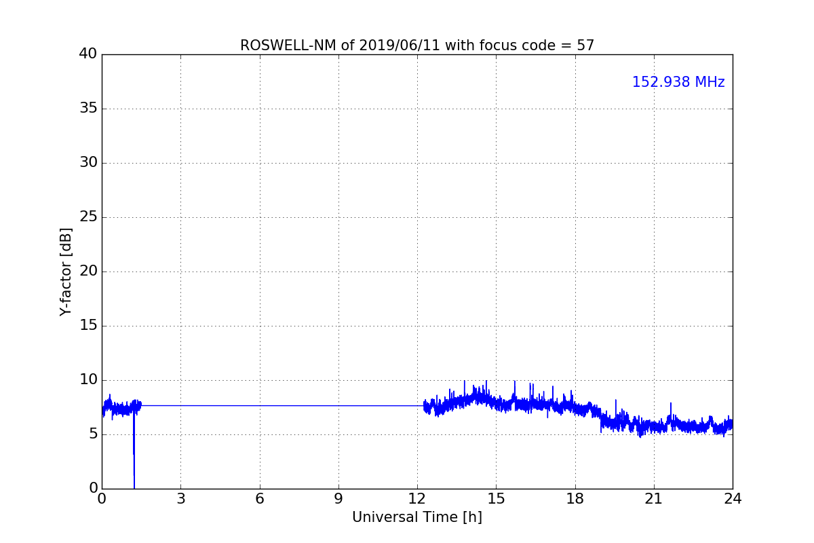Click the y-axis tick label '30'
Image resolution: width=814 pixels, height=543 pixels.
pyautogui.click(x=88, y=162)
